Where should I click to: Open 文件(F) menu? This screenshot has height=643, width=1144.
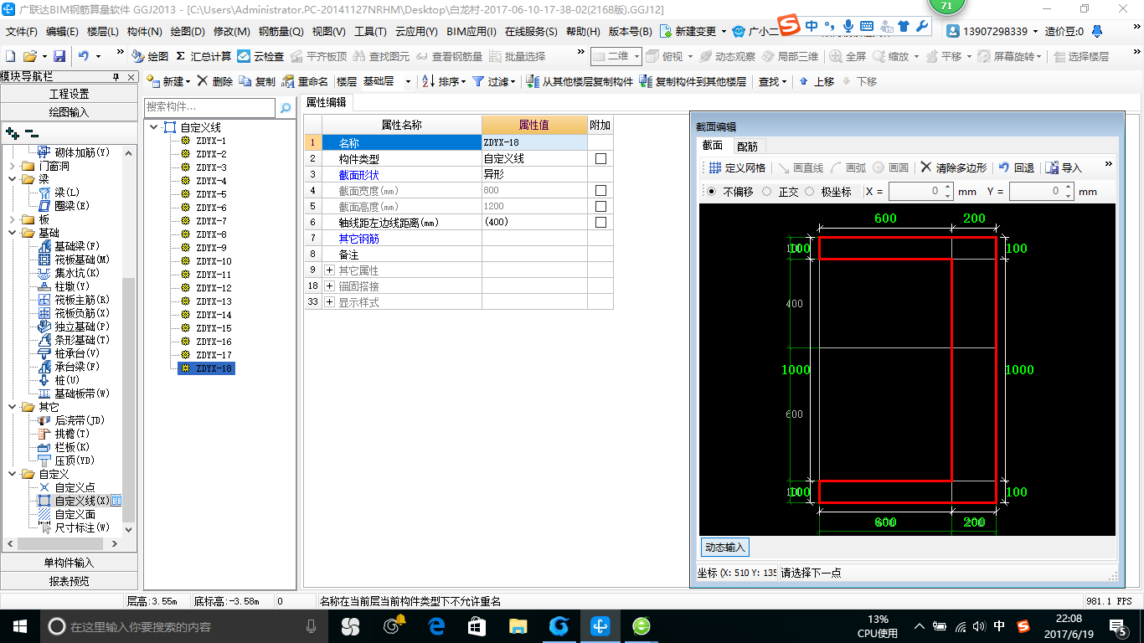click(21, 32)
